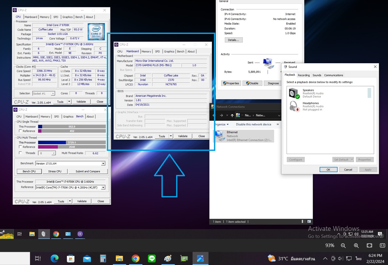Open the Selection Socket #1 dropdown

click(x=53, y=93)
